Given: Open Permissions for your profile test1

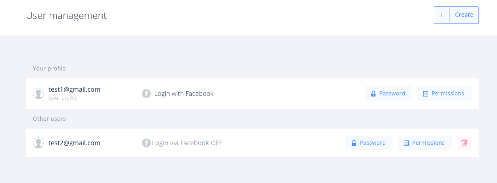Looking at the screenshot, I should click(444, 94).
